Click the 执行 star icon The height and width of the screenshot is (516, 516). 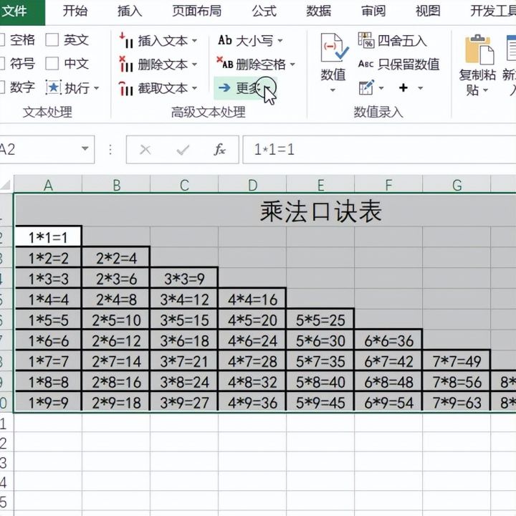(53, 87)
